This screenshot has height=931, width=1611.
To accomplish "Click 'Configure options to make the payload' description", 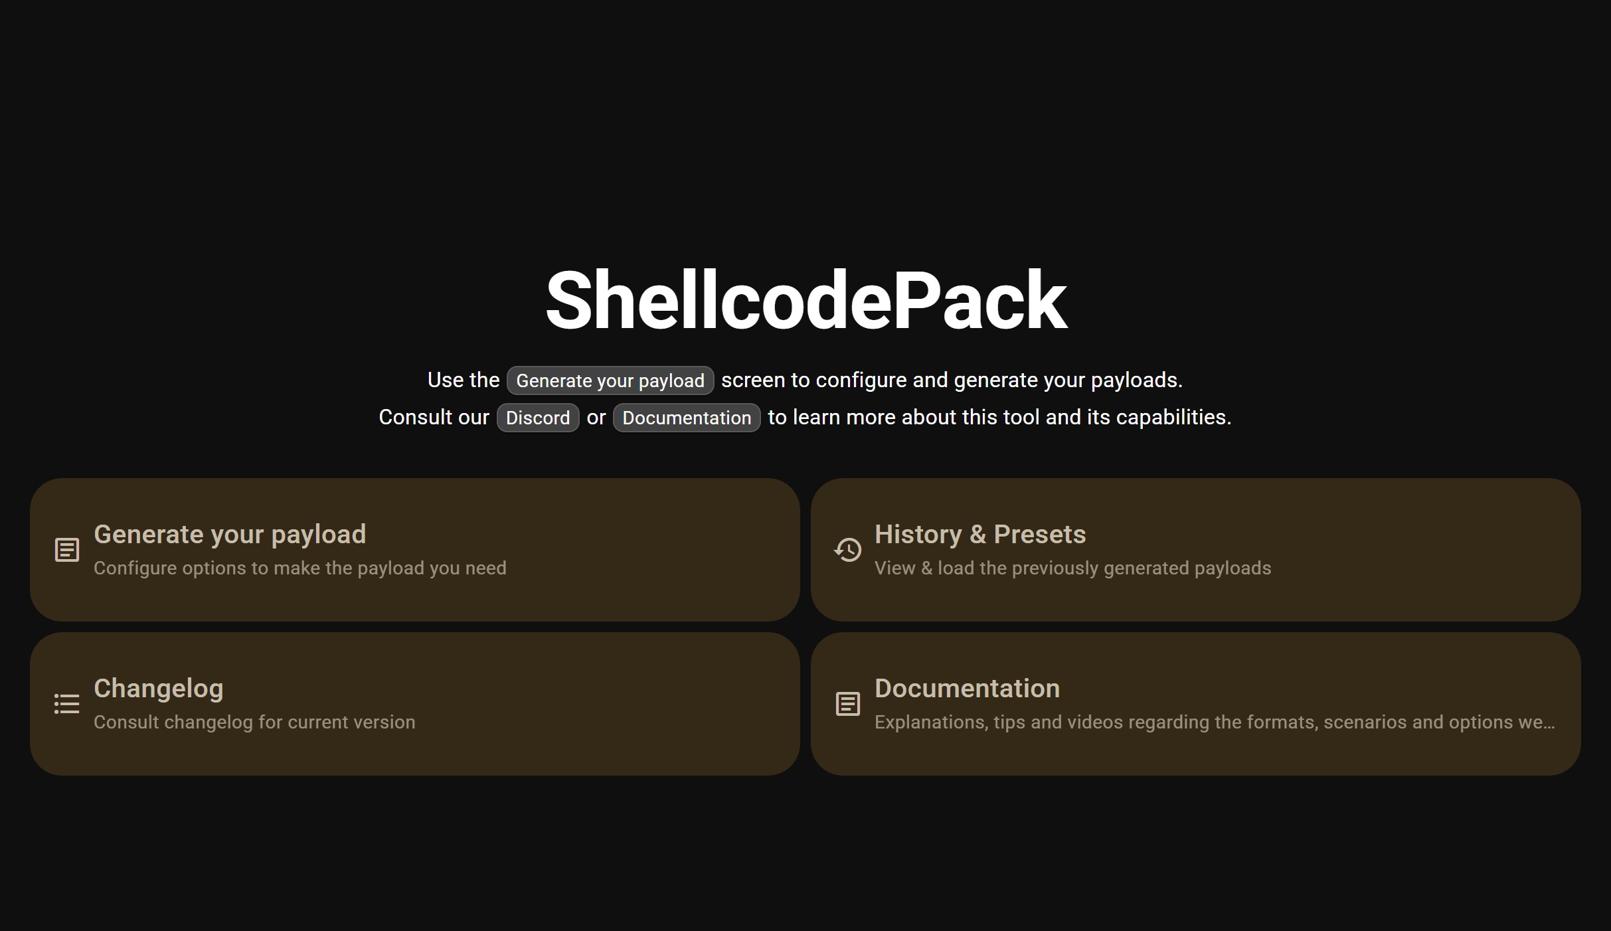I will point(299,568).
